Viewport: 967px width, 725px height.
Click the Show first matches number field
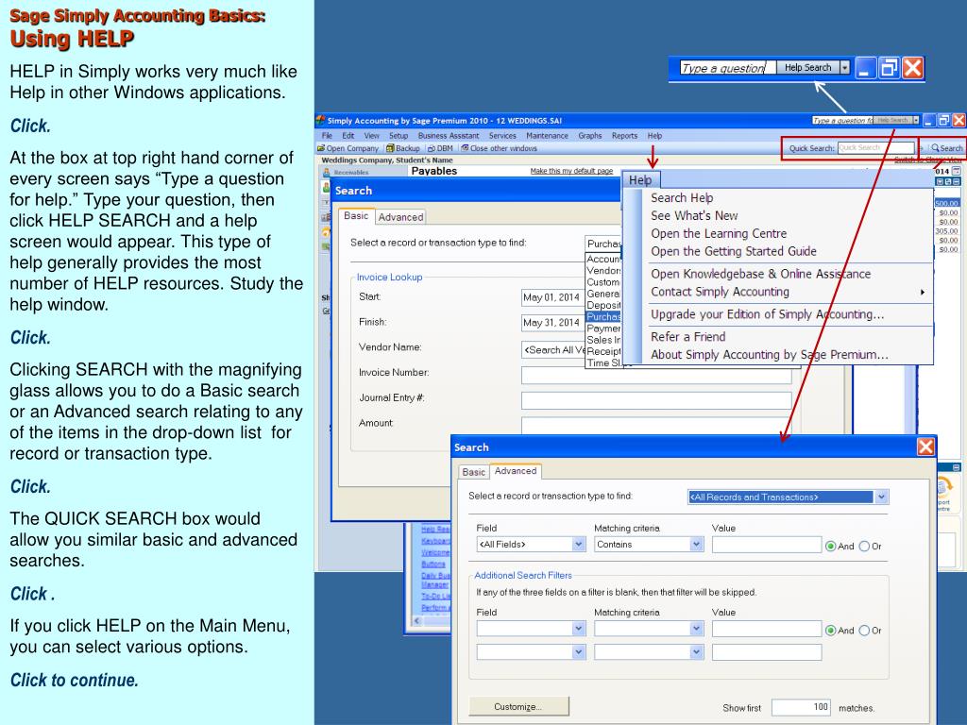pyautogui.click(x=801, y=707)
